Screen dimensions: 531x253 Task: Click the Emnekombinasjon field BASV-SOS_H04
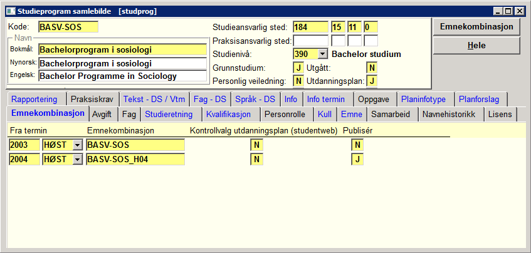[135, 159]
